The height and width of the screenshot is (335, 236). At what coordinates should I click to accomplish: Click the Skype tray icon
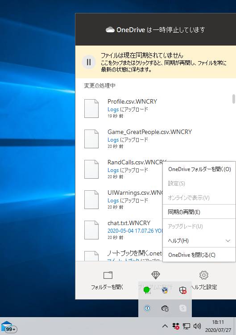(x=183, y=308)
